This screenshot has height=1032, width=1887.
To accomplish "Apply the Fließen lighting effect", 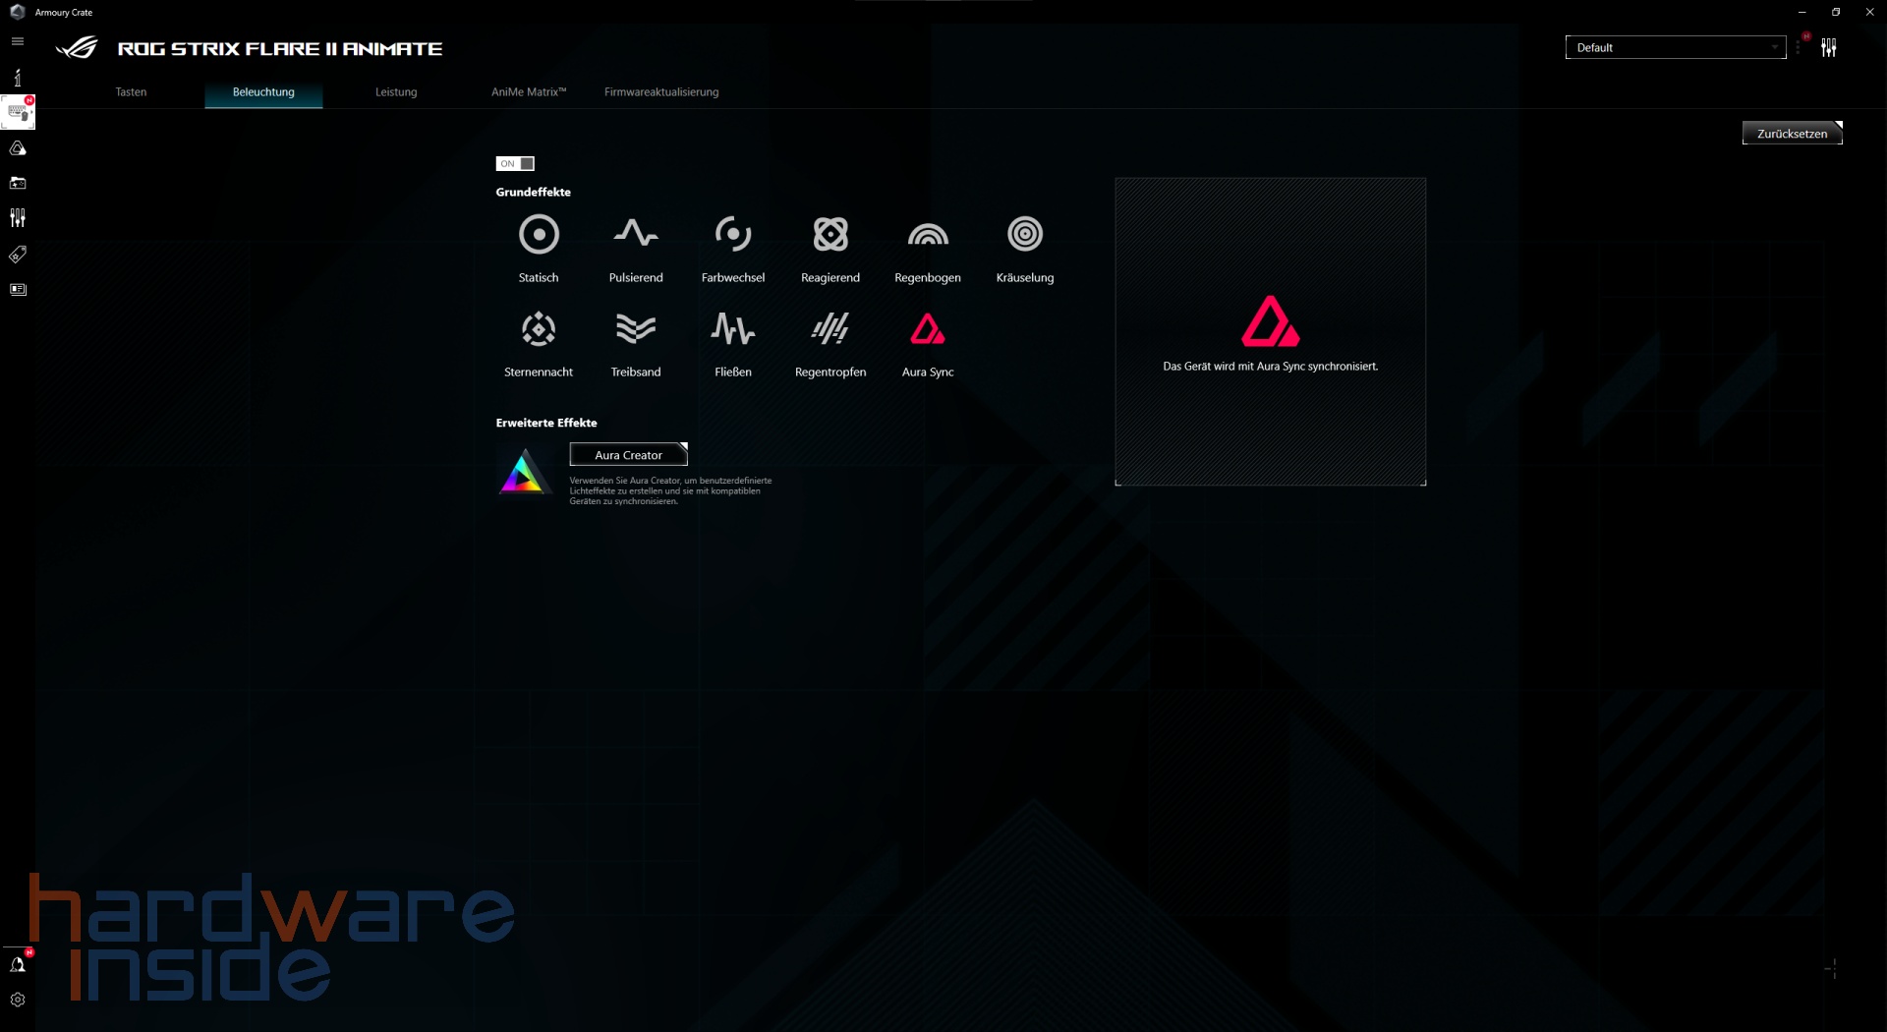I will click(x=733, y=329).
